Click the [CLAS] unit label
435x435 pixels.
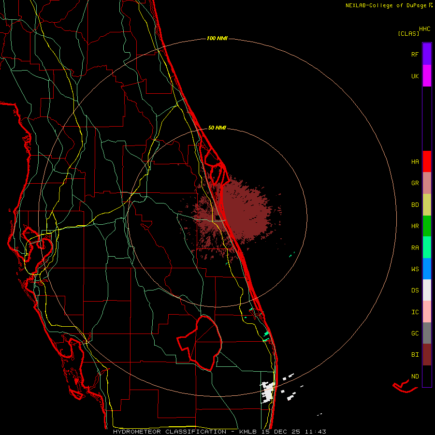point(408,34)
